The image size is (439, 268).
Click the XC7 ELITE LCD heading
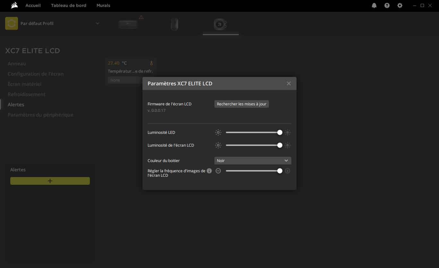tap(33, 51)
